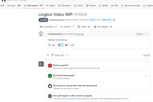
Task: Open the Issues tab
Action: (x=14, y=6)
